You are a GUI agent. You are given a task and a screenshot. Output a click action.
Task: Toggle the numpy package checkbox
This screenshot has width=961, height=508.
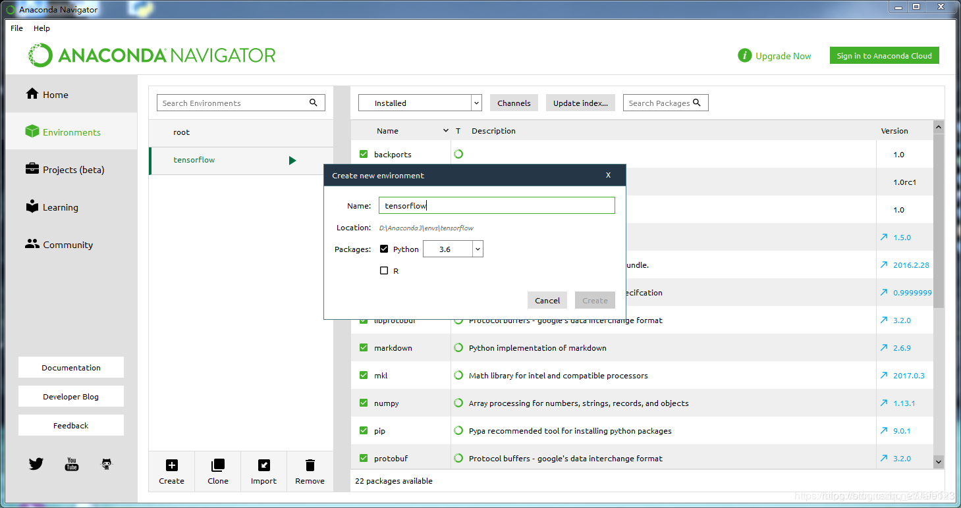(364, 403)
